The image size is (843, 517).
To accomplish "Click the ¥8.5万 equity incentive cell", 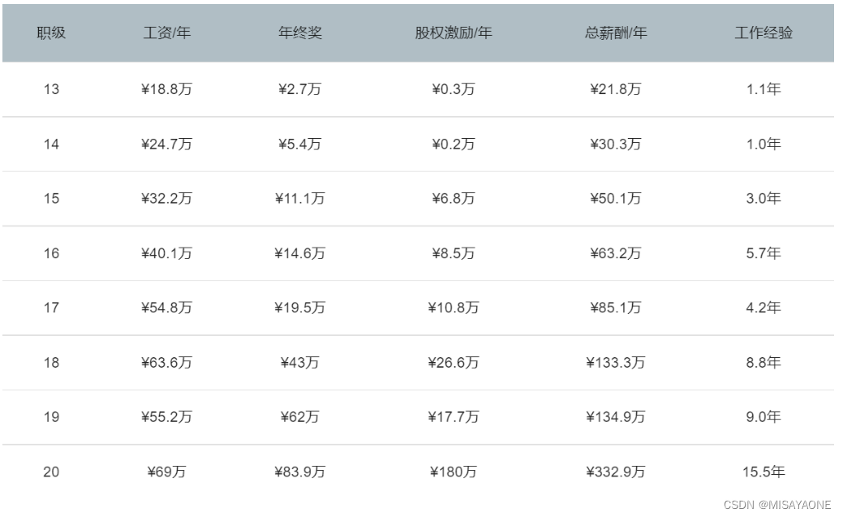I will tap(454, 253).
